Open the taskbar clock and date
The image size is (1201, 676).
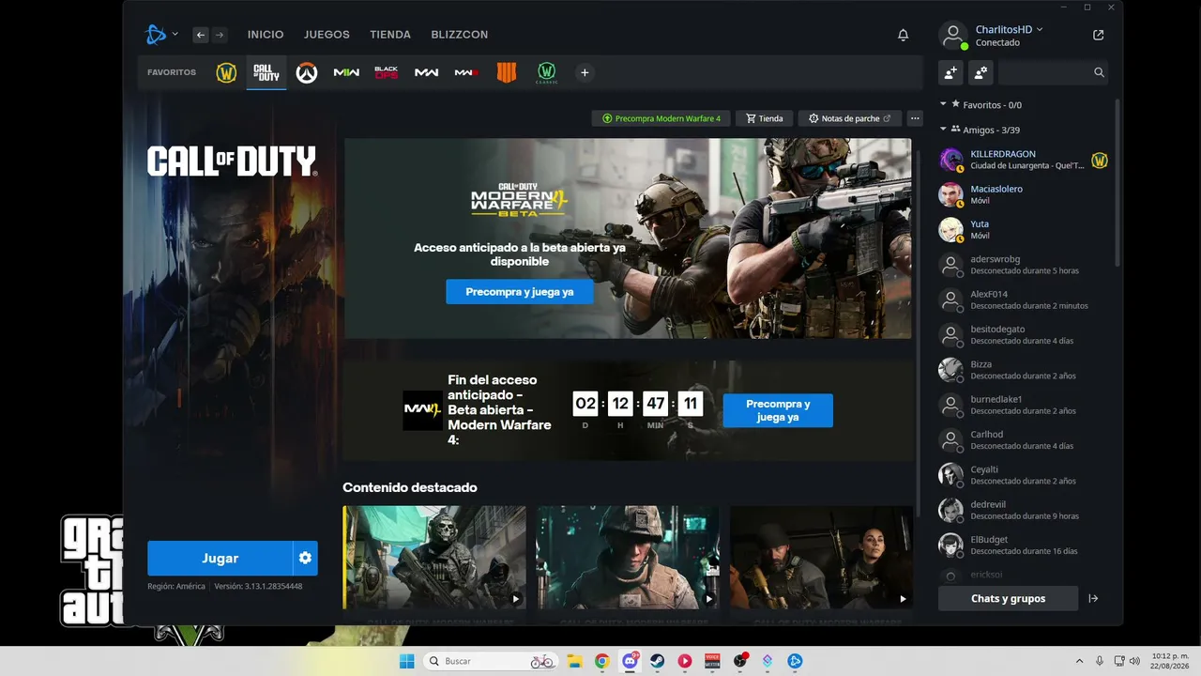1168,661
